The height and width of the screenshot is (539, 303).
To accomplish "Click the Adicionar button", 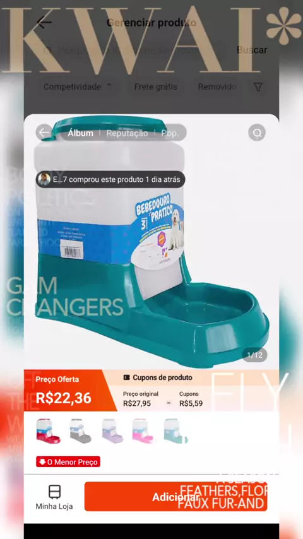I will coord(175,497).
